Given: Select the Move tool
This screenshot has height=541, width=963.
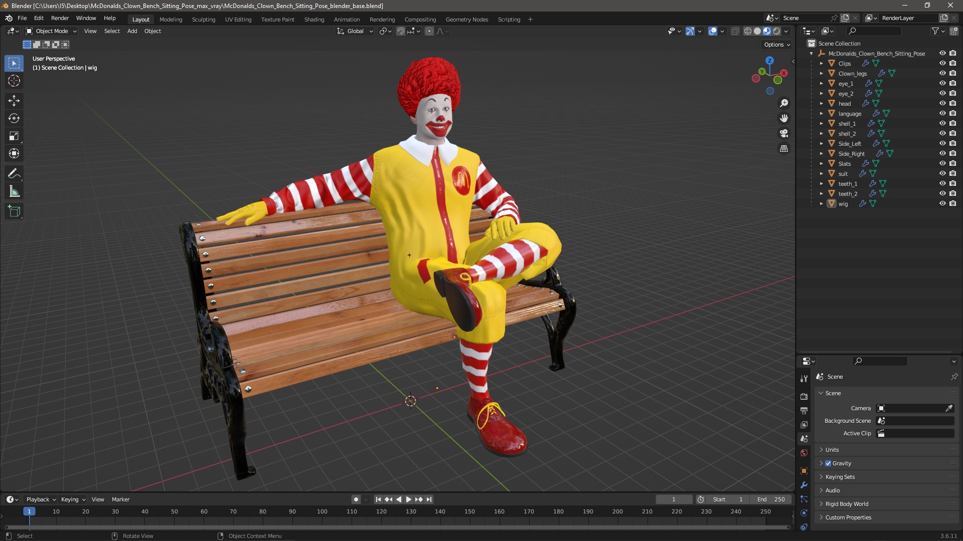Looking at the screenshot, I should click(x=14, y=101).
